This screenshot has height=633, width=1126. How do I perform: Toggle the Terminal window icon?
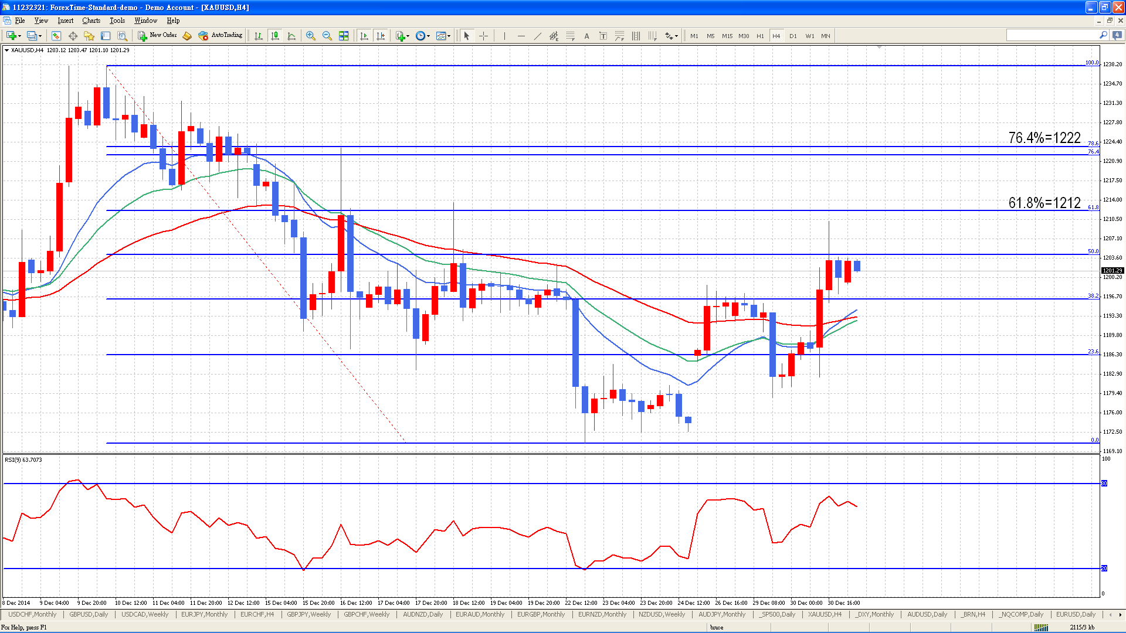click(106, 36)
